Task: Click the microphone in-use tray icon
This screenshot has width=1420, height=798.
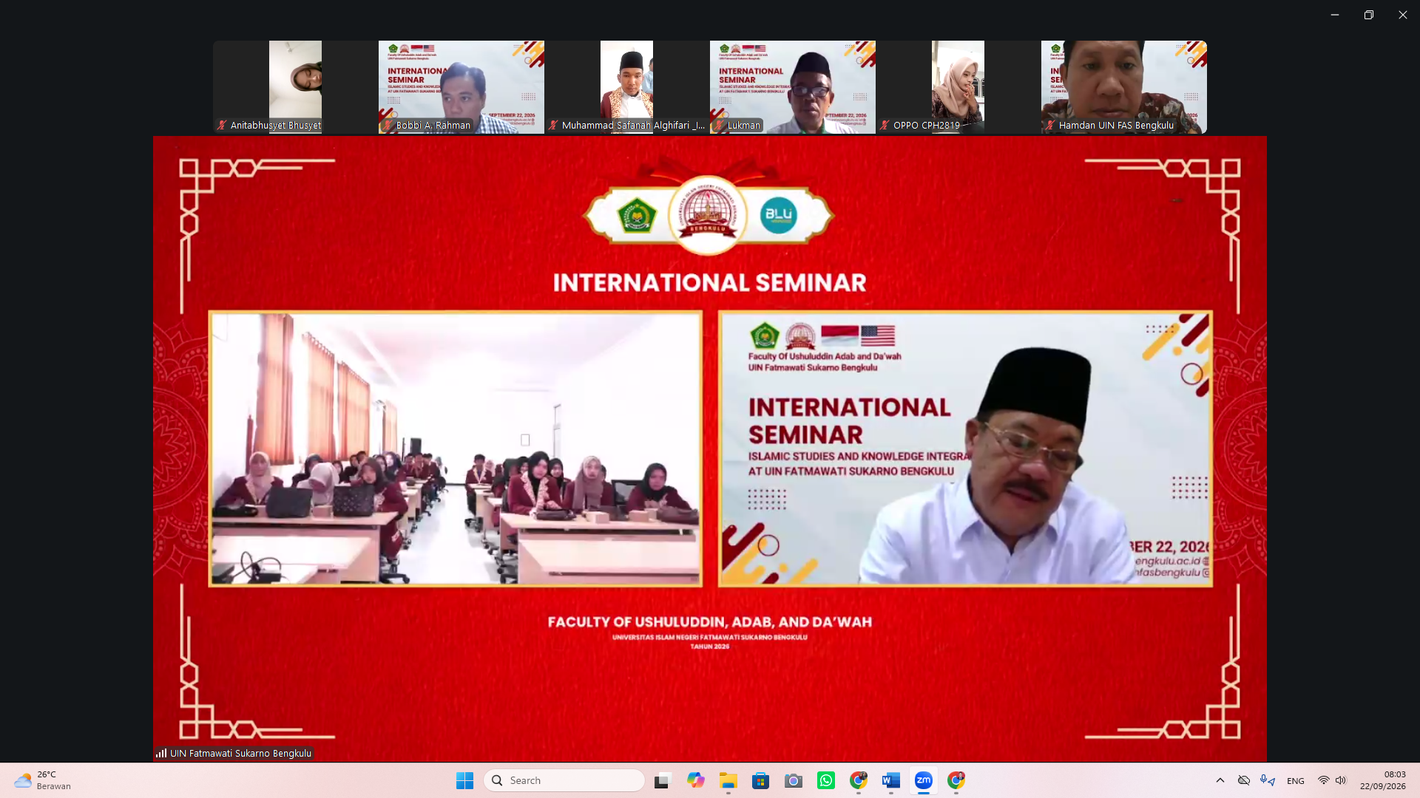Action: (1268, 780)
